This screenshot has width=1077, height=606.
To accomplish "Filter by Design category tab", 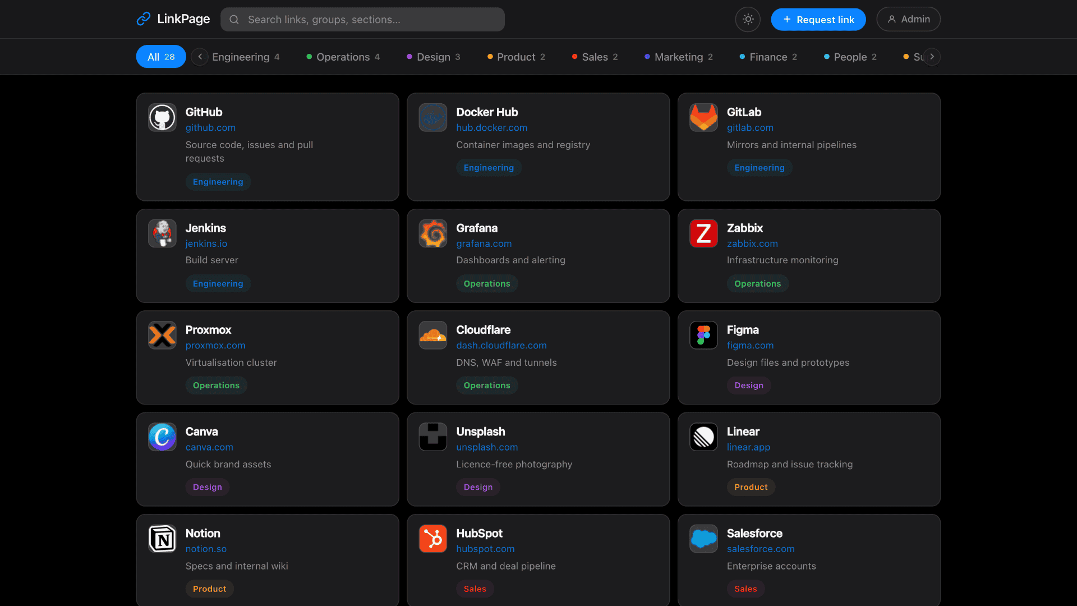I will pos(433,57).
